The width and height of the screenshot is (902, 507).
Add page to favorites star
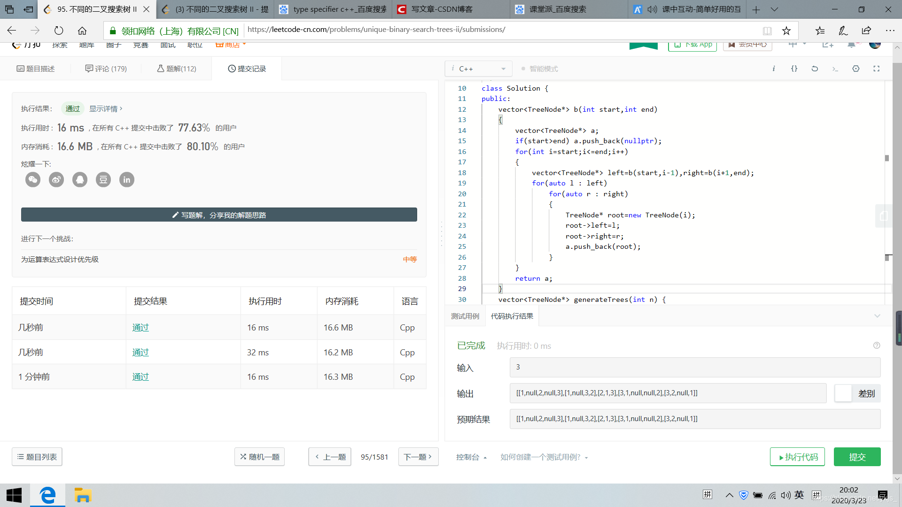pos(786,31)
